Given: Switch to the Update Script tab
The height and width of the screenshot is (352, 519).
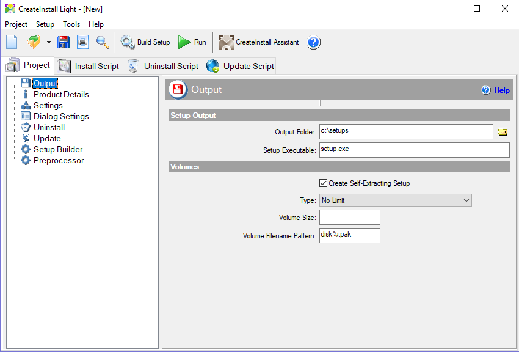Looking at the screenshot, I should point(239,66).
